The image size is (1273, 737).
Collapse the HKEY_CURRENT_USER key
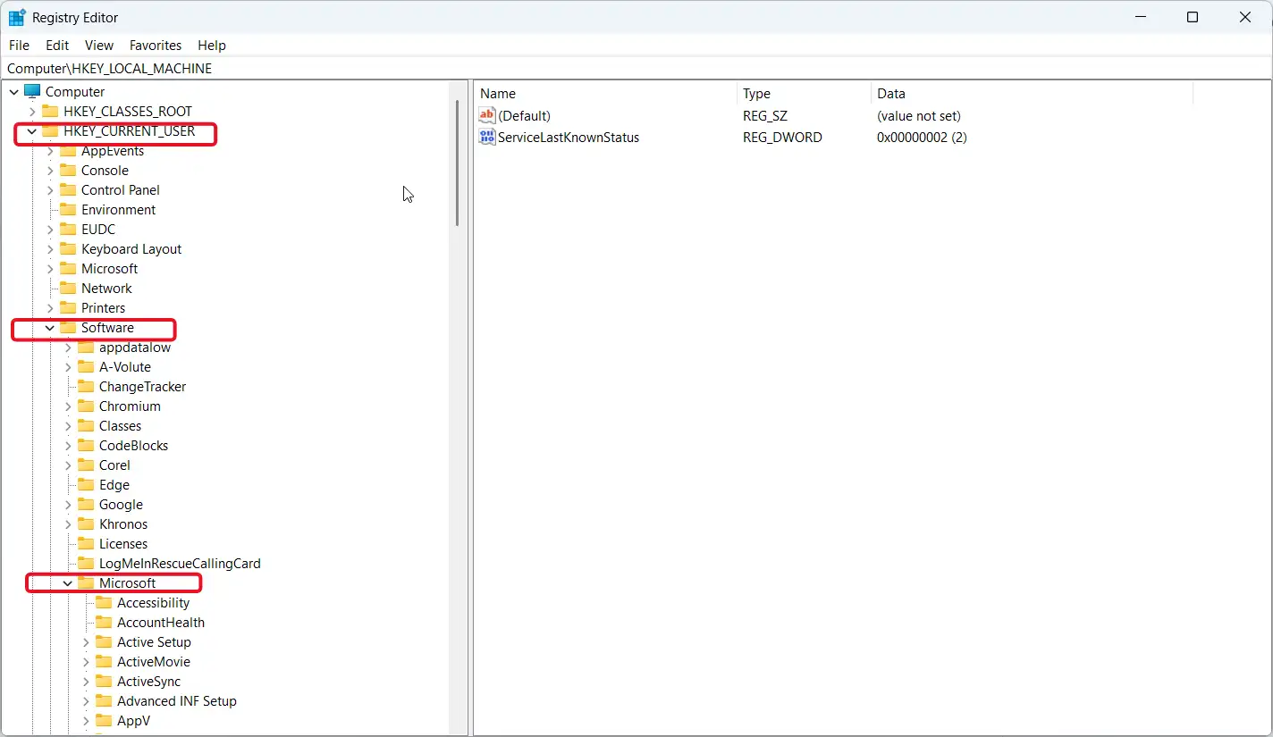(x=32, y=131)
